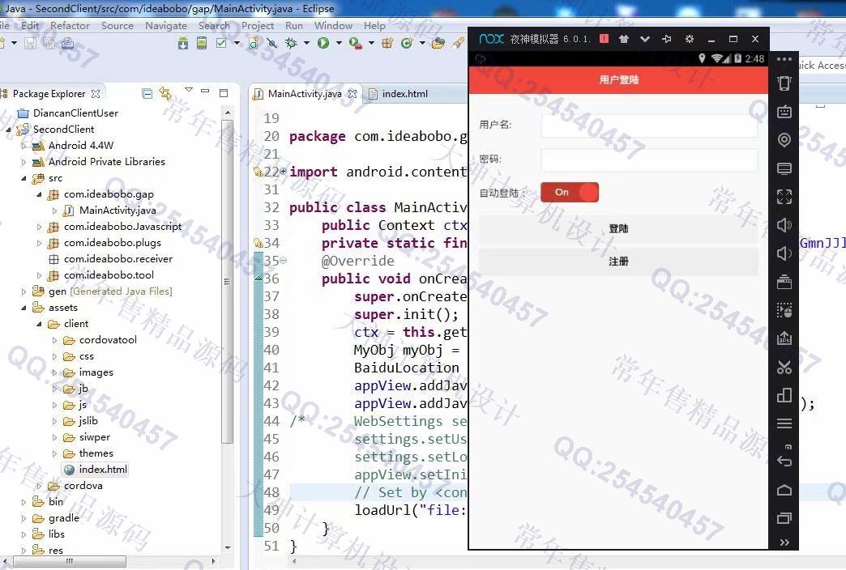Screen dimensions: 846x570
Task: Close the Package Explorer view tab
Action: click(96, 94)
